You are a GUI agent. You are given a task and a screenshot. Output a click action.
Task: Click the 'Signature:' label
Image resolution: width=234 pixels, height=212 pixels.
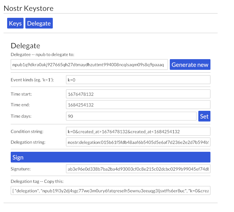(x=21, y=169)
